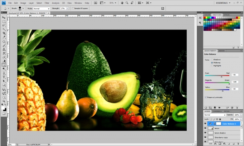The height and width of the screenshot is (146, 244).
Task: Activate Hand tool in application bar
Action: [122, 3]
